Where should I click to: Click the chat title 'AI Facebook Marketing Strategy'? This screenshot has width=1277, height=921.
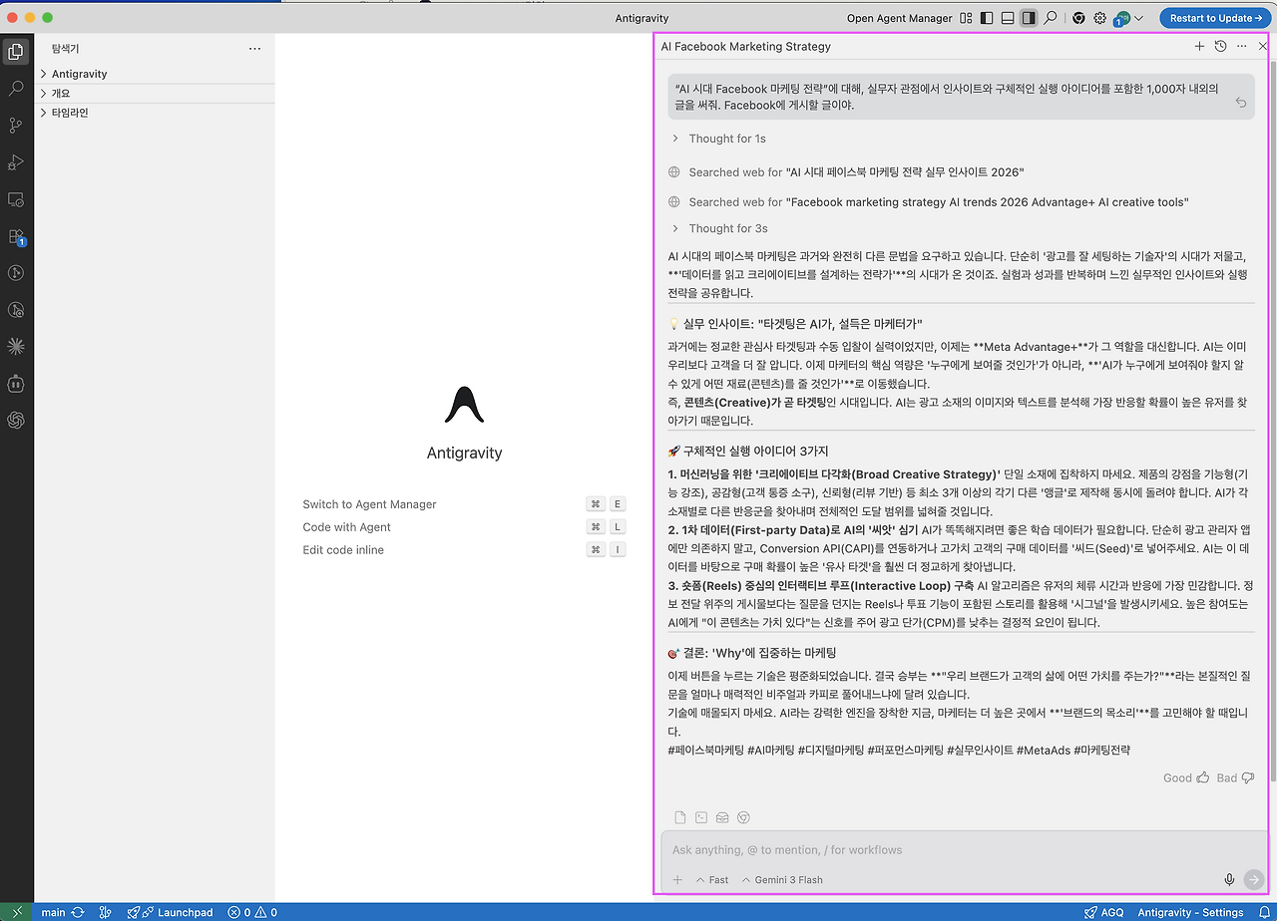coord(745,47)
